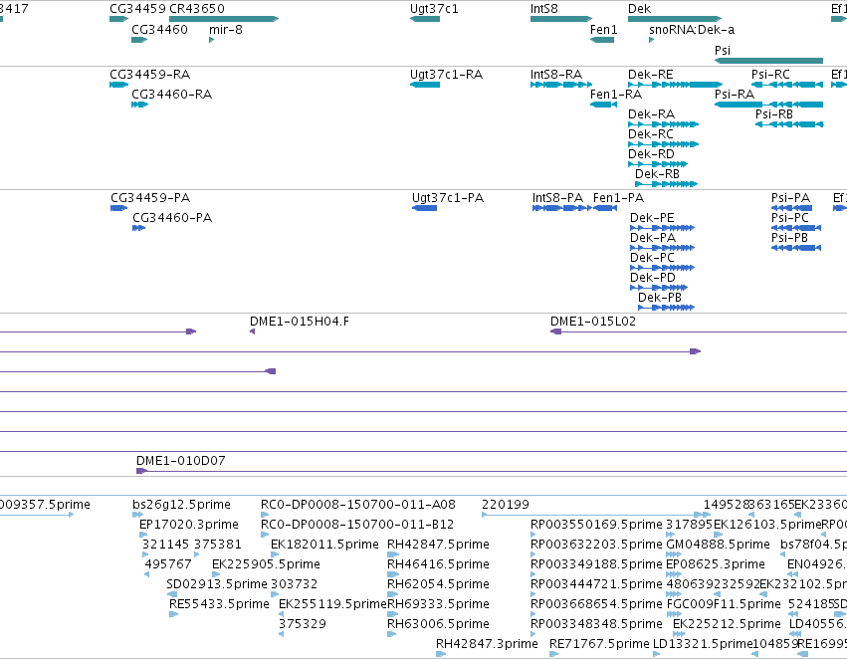Open the Dek-PD protein

[x=659, y=288]
